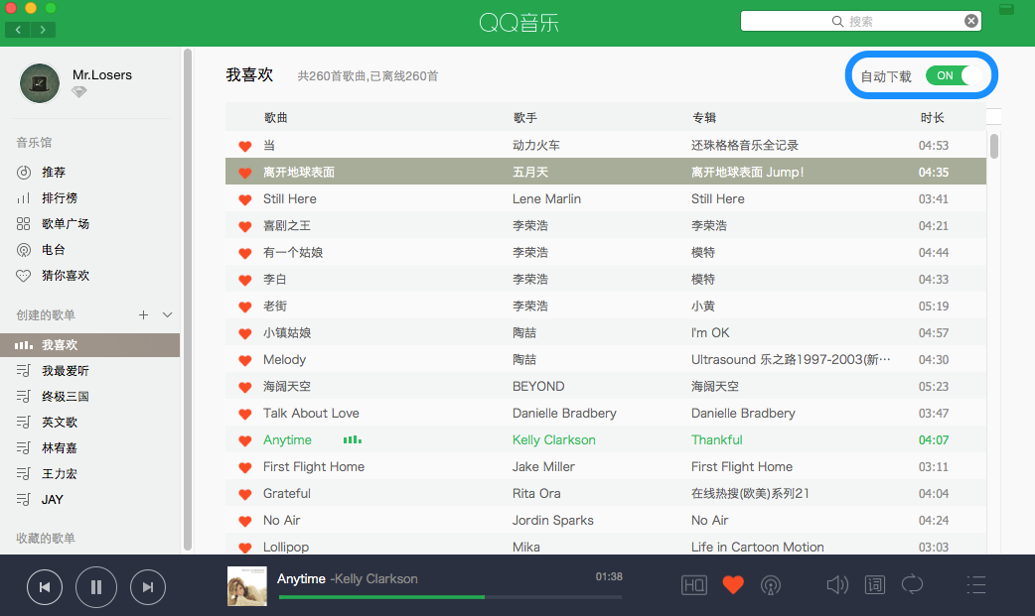Unlike 离开地球表面 via its heart icon
Screen dimensions: 1035x616
pyautogui.click(x=245, y=173)
